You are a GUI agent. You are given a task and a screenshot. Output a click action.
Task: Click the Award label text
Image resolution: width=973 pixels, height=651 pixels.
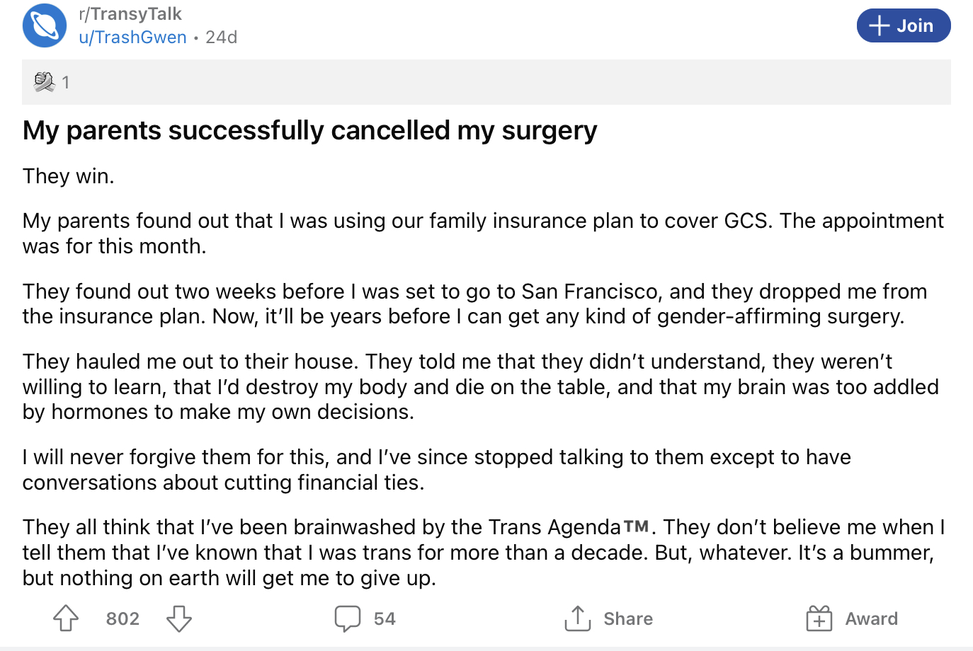tap(872, 618)
